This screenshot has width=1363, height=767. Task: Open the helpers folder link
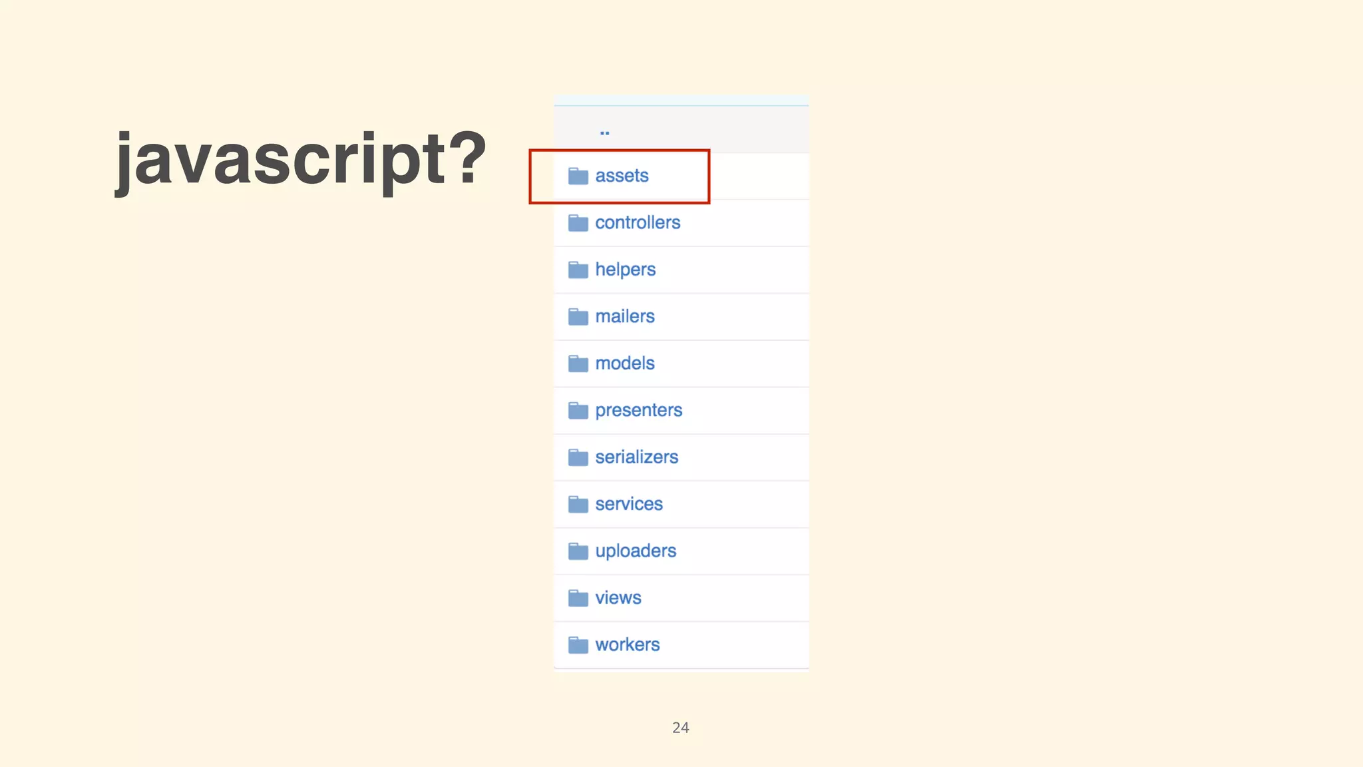625,270
